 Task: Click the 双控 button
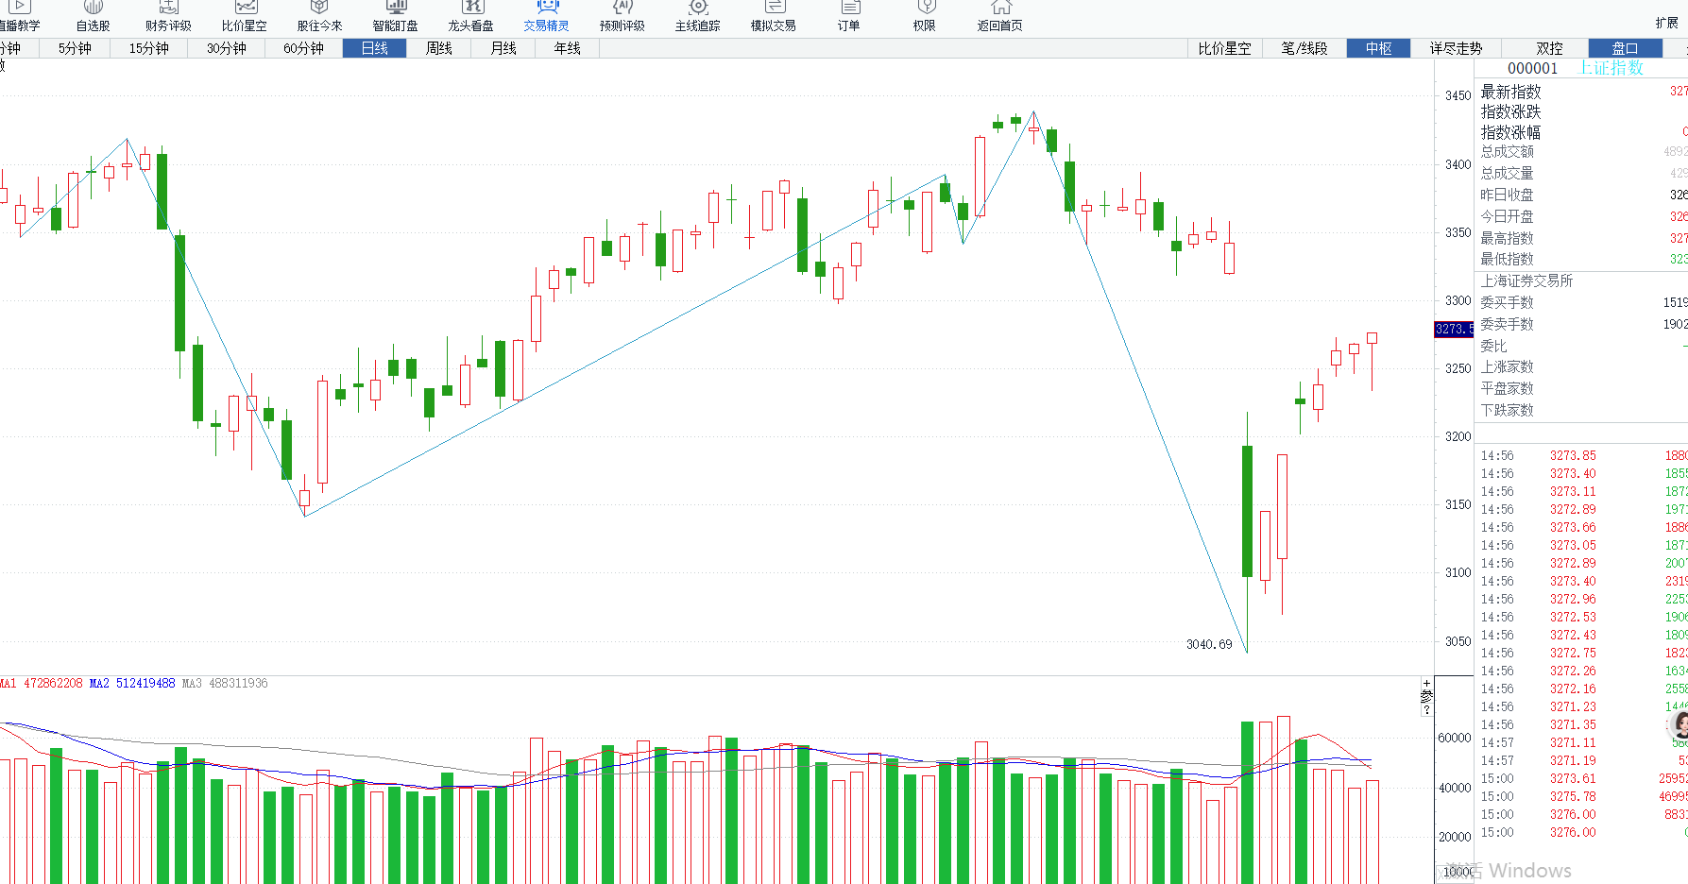1549,48
